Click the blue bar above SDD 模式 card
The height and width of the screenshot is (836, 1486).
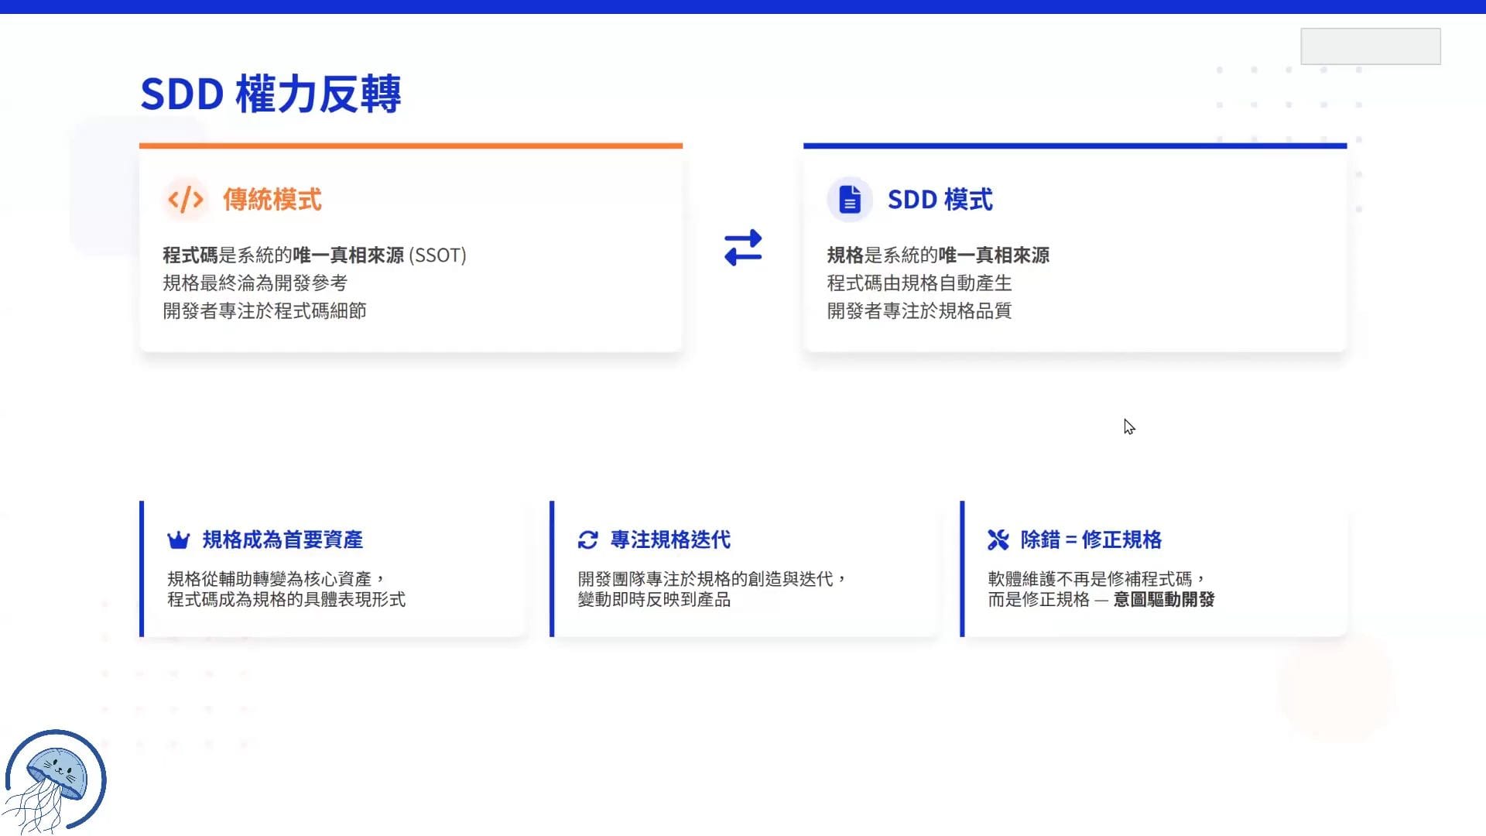(x=1074, y=146)
